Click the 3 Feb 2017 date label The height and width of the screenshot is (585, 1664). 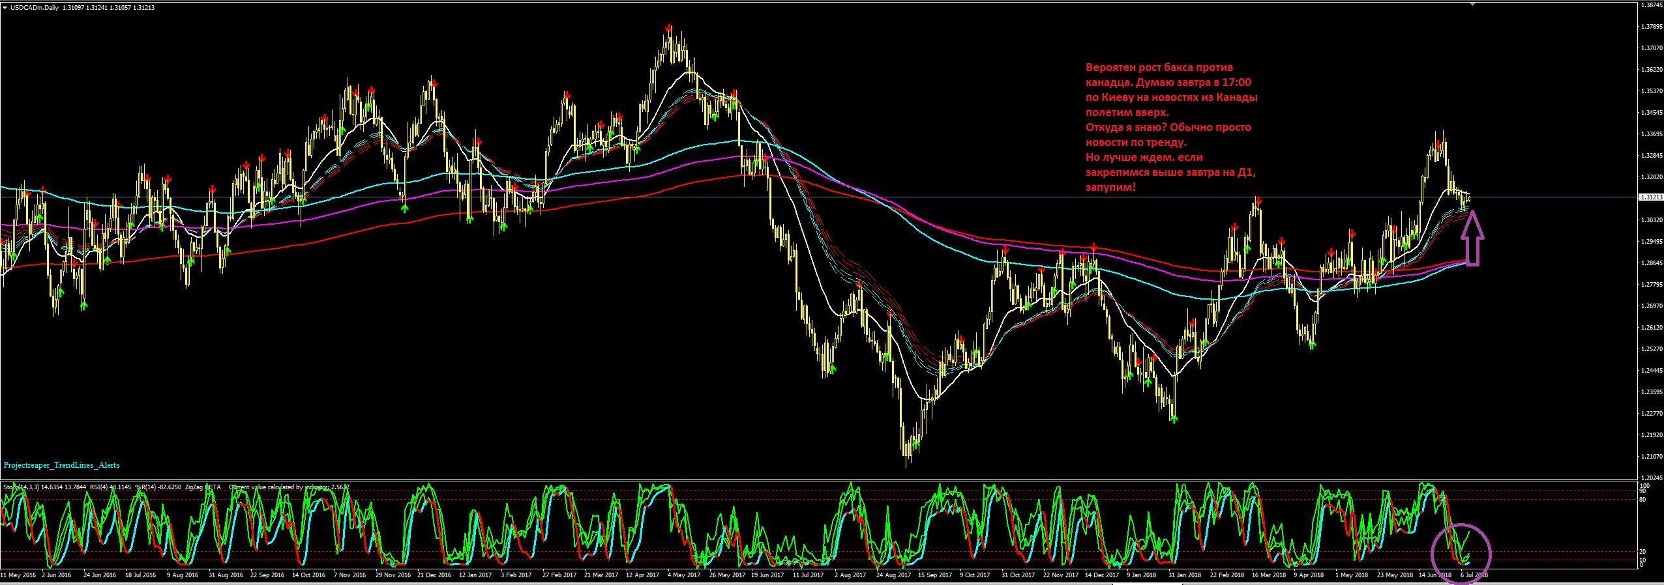[516, 575]
